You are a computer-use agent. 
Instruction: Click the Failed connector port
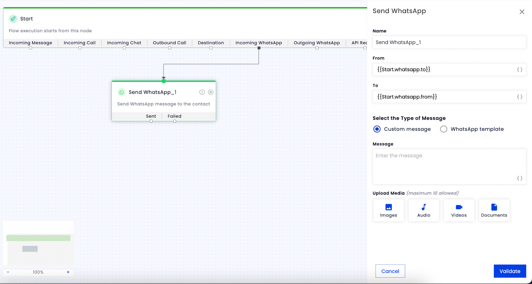175,121
